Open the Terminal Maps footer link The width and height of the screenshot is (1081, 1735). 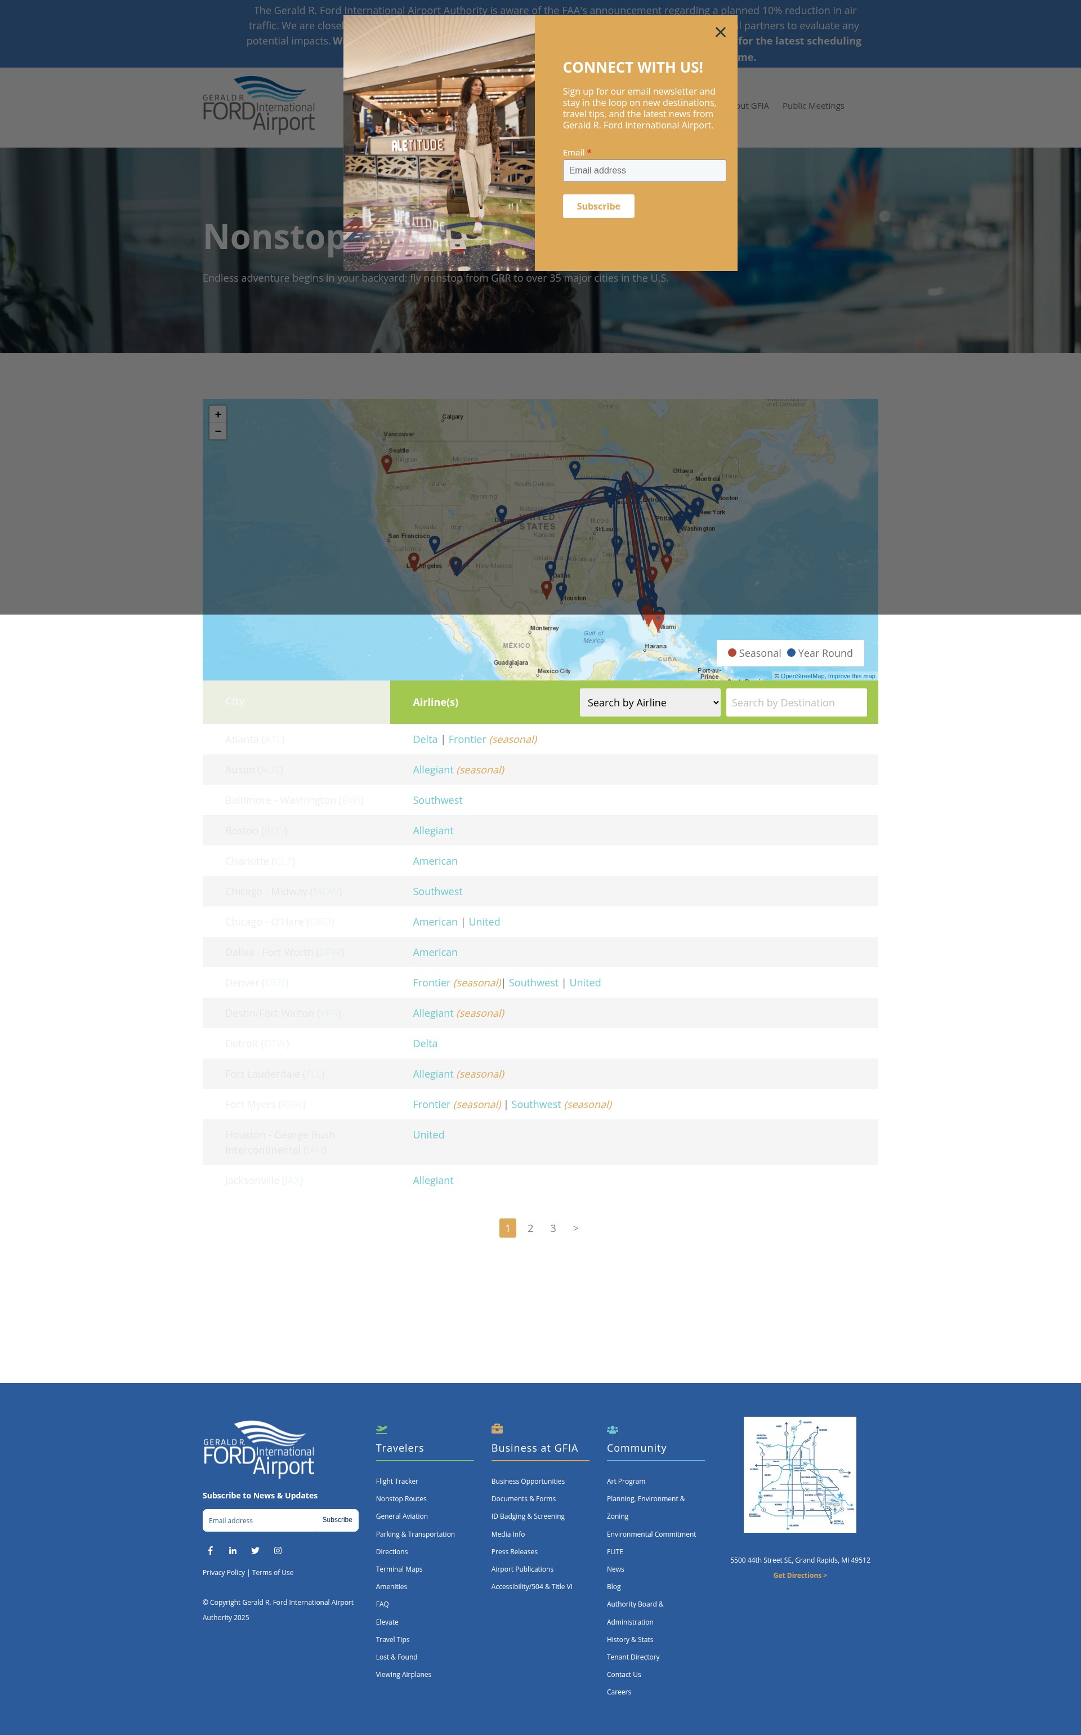399,1569
